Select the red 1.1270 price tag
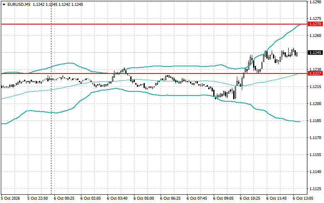The width and height of the screenshot is (324, 203). point(315,24)
